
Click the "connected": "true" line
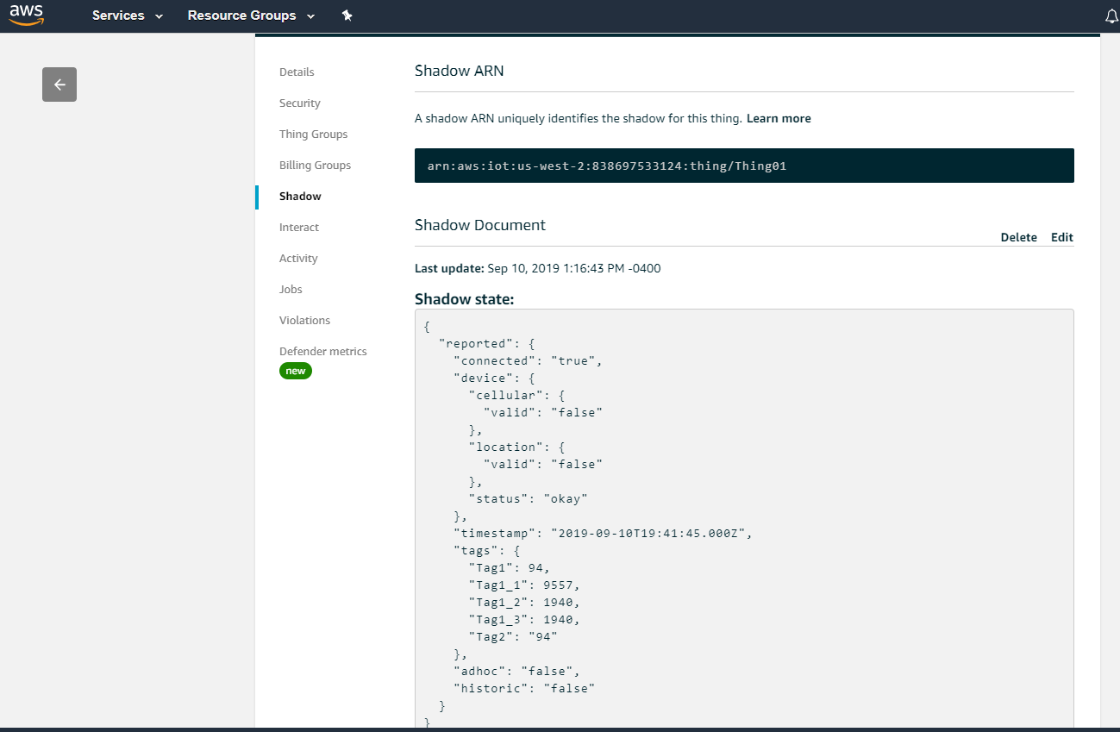(x=528, y=361)
